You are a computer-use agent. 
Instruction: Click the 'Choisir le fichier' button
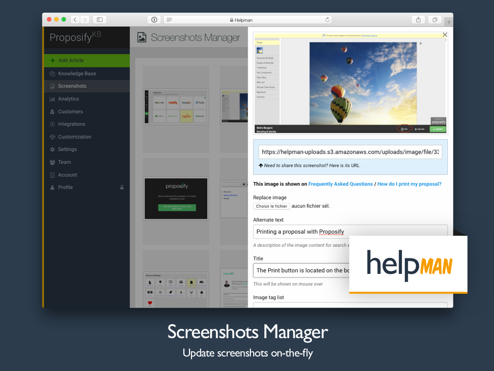272,206
